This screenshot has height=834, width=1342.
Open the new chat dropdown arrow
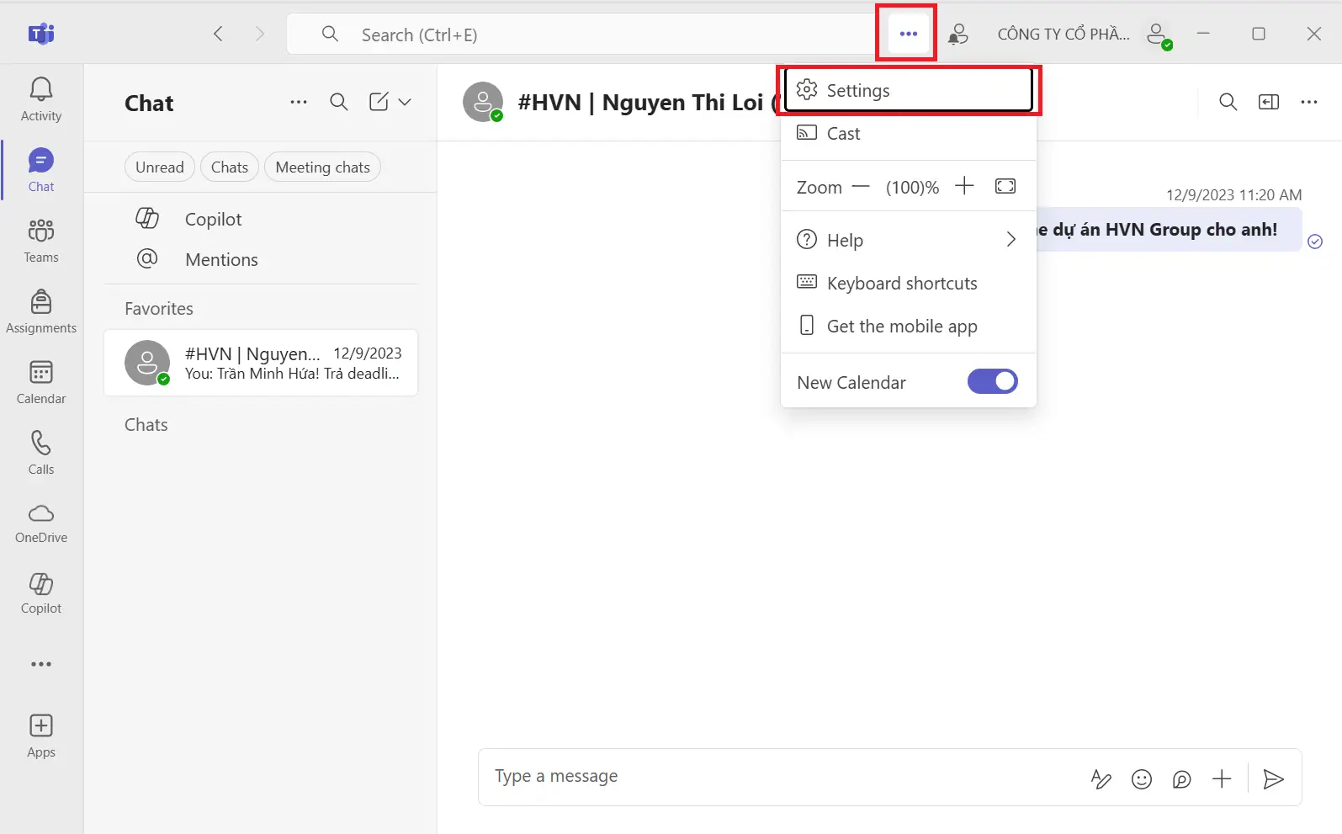405,102
